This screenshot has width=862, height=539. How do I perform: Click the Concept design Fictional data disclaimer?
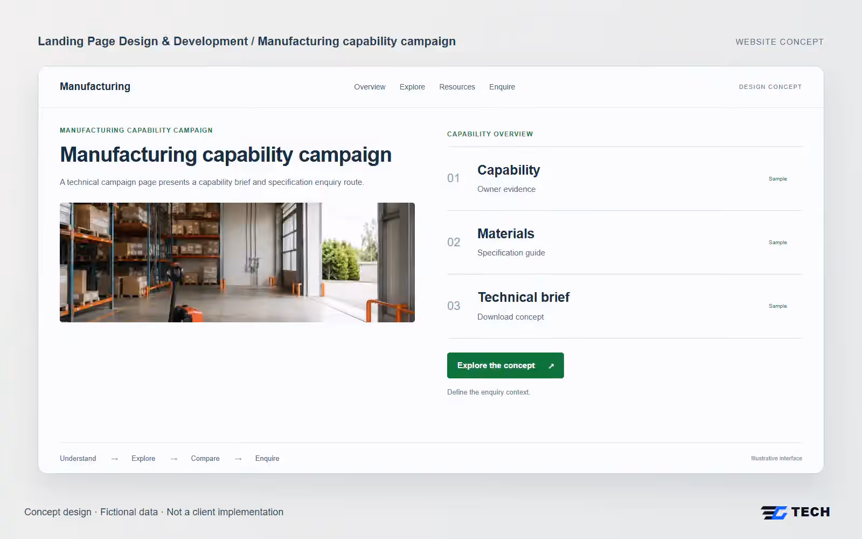pyautogui.click(x=154, y=512)
